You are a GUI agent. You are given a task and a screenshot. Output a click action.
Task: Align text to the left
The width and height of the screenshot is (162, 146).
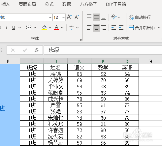point(89,28)
